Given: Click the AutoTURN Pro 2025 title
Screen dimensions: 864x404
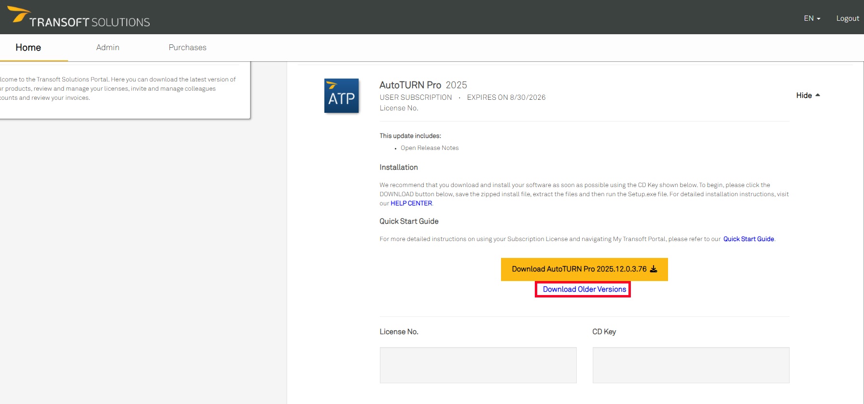Looking at the screenshot, I should coord(423,85).
